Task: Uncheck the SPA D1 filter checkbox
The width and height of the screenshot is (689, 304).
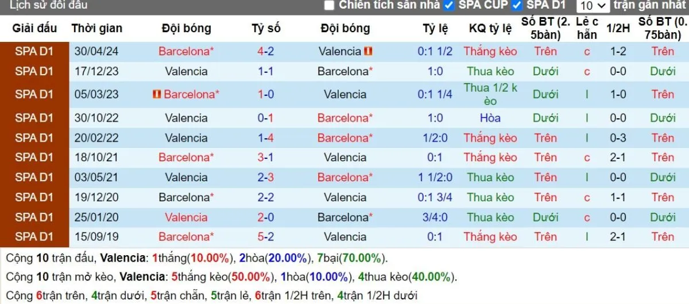Action: coord(517,5)
